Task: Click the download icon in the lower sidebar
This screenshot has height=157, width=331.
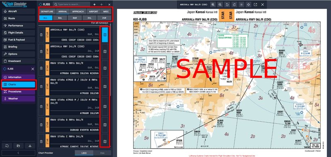Action: point(30,145)
